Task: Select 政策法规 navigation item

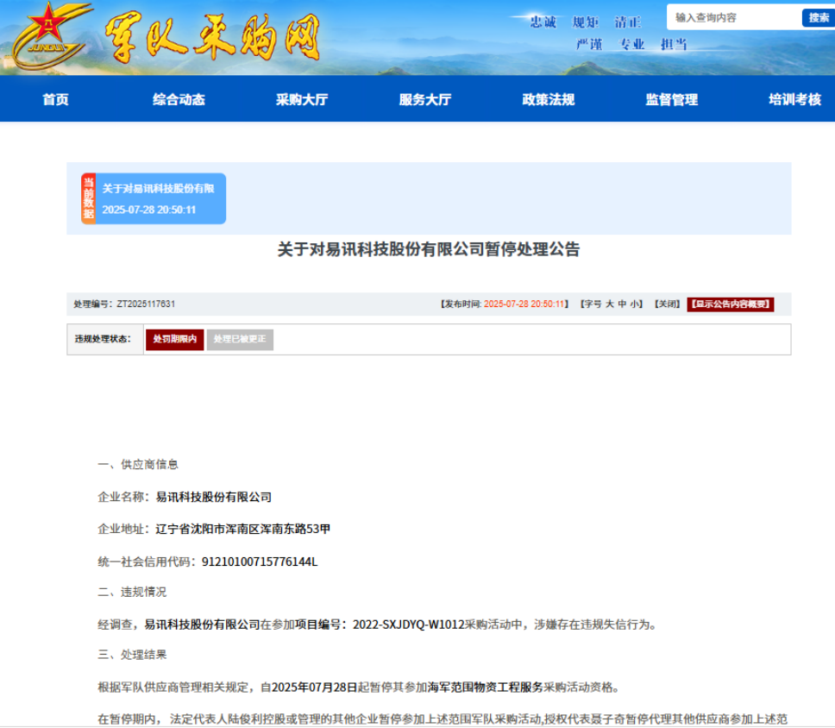Action: pyautogui.click(x=549, y=99)
